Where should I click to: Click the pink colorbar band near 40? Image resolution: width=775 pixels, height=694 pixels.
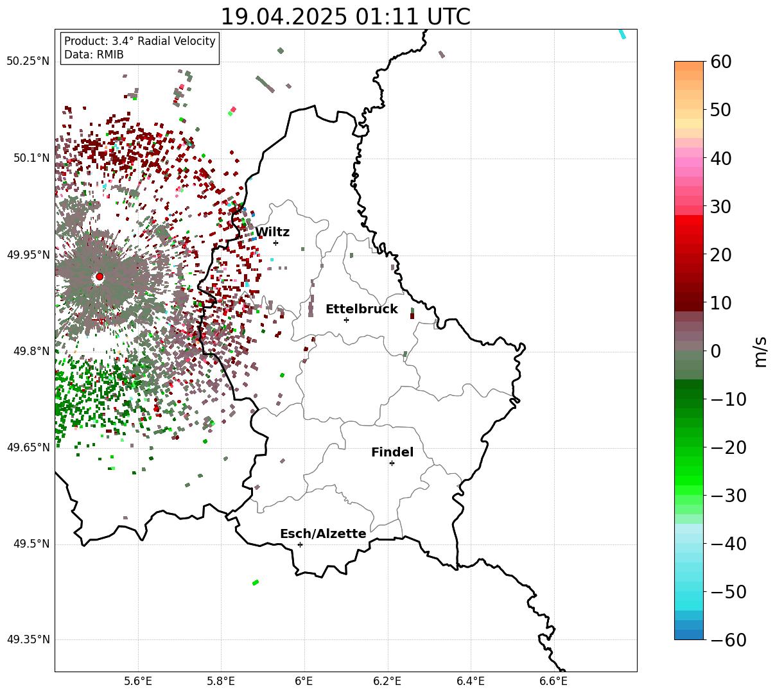pos(689,163)
